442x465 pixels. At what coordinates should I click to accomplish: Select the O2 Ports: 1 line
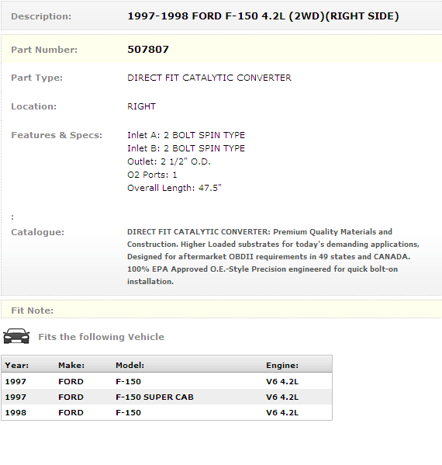pyautogui.click(x=152, y=175)
